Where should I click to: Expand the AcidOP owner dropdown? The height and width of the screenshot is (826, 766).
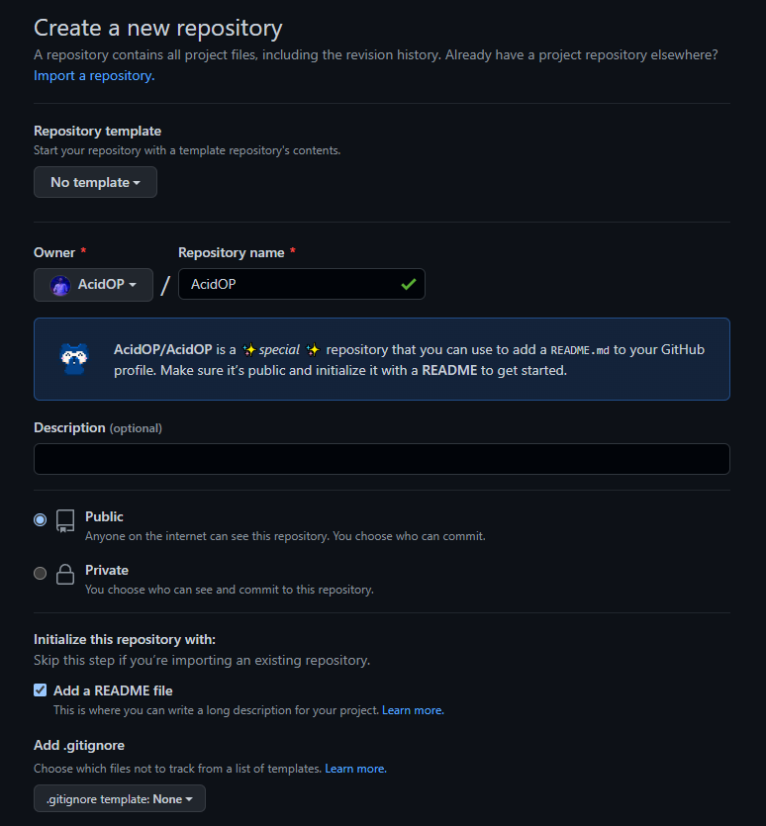(94, 285)
